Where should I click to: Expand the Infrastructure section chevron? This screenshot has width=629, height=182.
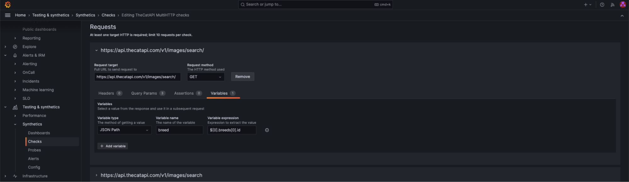pyautogui.click(x=5, y=176)
